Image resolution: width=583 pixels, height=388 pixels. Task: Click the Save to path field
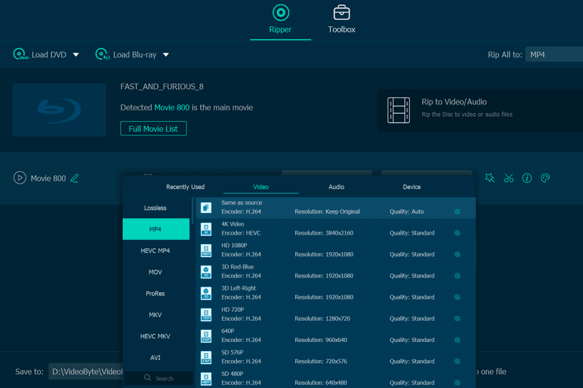[x=86, y=372]
